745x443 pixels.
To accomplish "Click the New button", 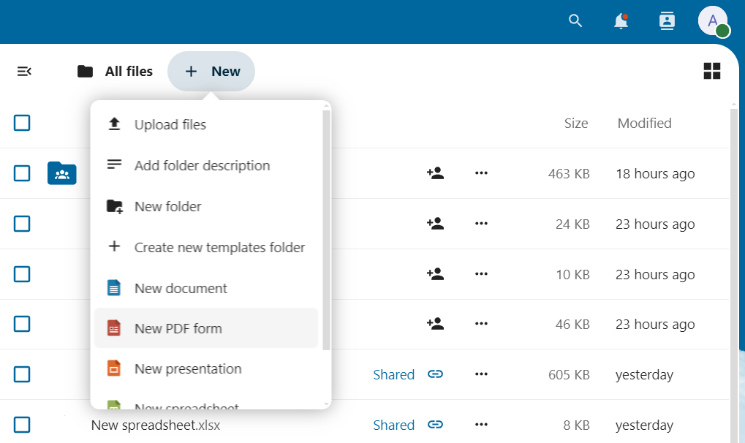I will point(211,71).
